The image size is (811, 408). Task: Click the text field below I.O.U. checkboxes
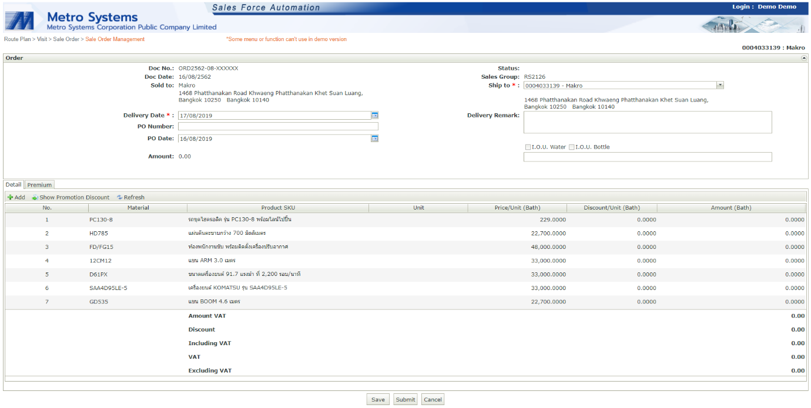click(648, 157)
